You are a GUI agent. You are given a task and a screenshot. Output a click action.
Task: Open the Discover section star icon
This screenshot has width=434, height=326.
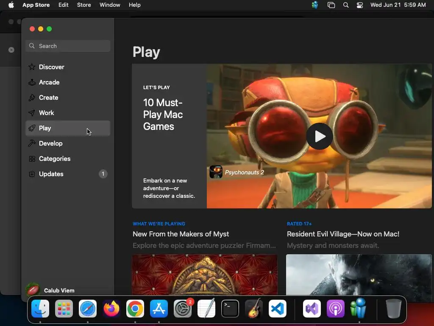click(32, 67)
